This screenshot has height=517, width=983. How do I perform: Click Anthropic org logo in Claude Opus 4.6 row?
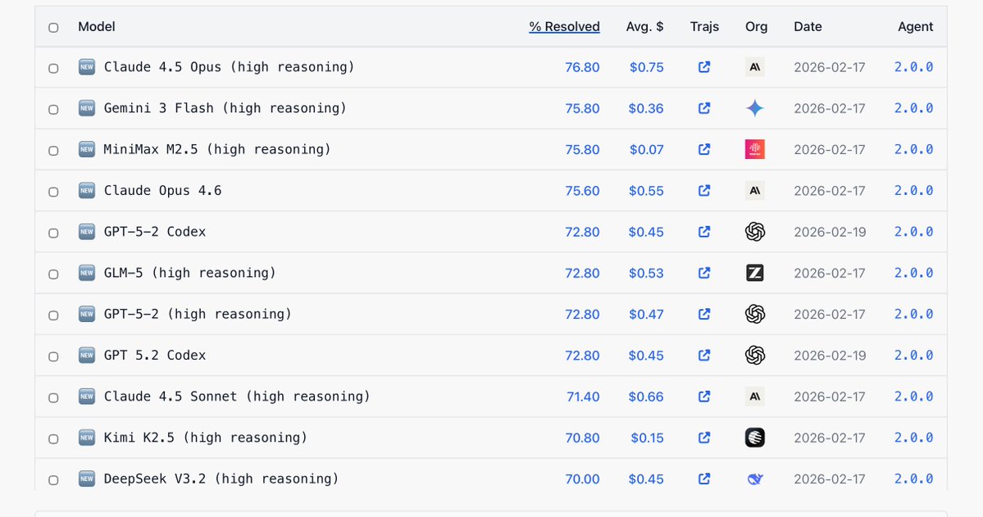click(x=755, y=191)
